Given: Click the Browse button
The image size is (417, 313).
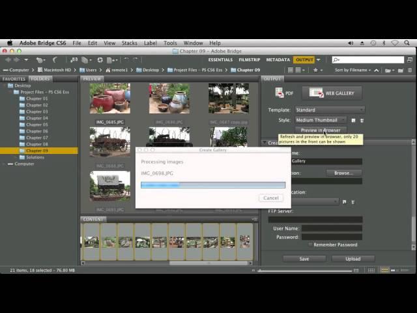Looking at the screenshot, I should (344, 173).
